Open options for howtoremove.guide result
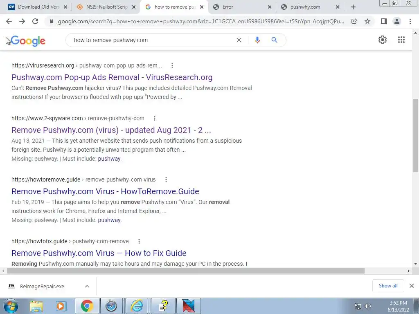Screen dimensions: 419x314 [x=166, y=179]
